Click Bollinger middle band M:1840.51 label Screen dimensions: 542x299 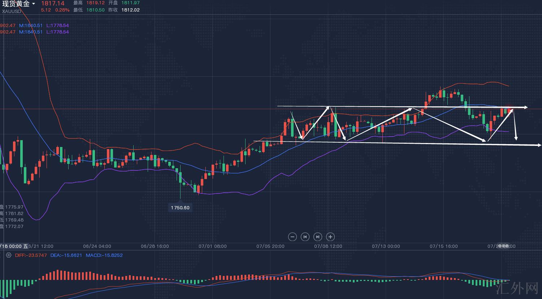[x=31, y=26]
